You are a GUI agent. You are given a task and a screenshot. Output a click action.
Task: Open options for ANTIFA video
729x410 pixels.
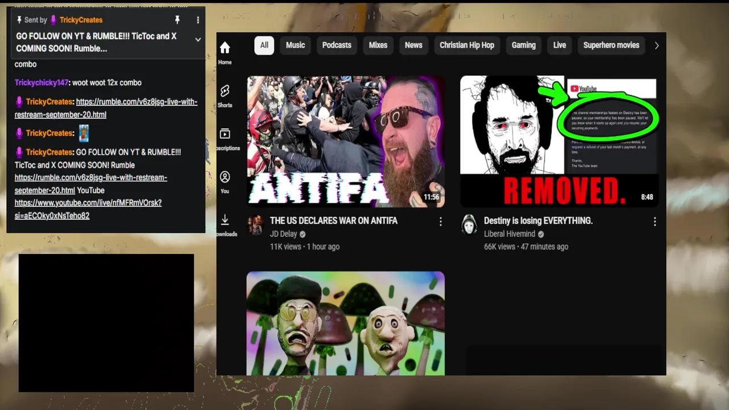[x=440, y=222]
